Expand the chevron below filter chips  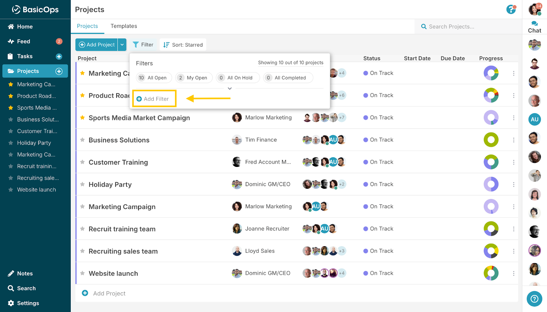click(x=230, y=88)
